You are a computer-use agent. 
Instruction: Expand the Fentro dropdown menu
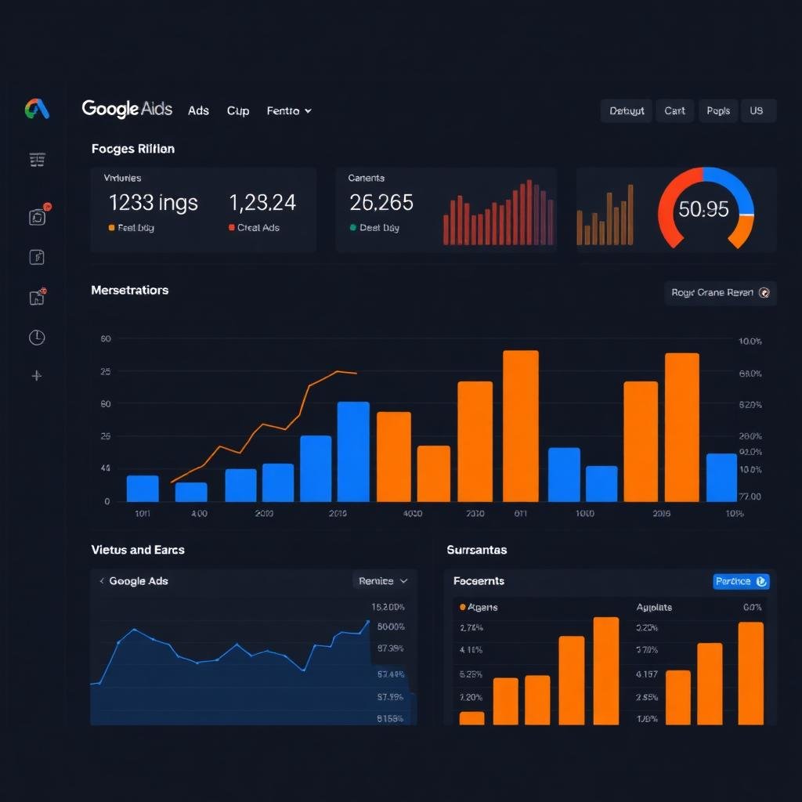click(x=289, y=110)
